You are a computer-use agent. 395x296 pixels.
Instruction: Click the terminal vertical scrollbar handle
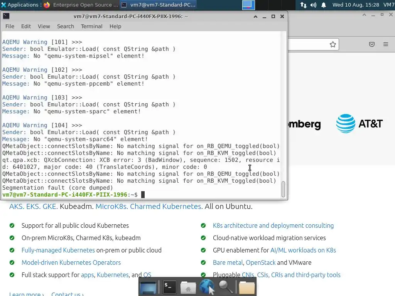pos(283,189)
